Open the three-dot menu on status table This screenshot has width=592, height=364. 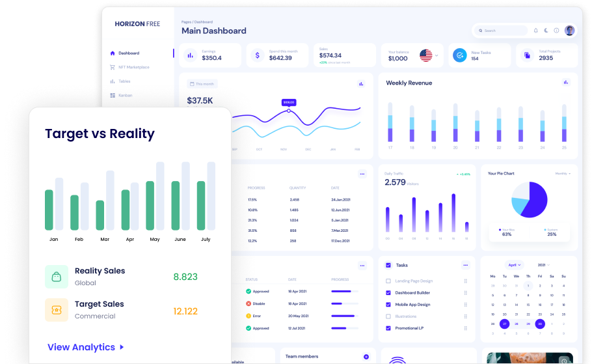pos(362,266)
